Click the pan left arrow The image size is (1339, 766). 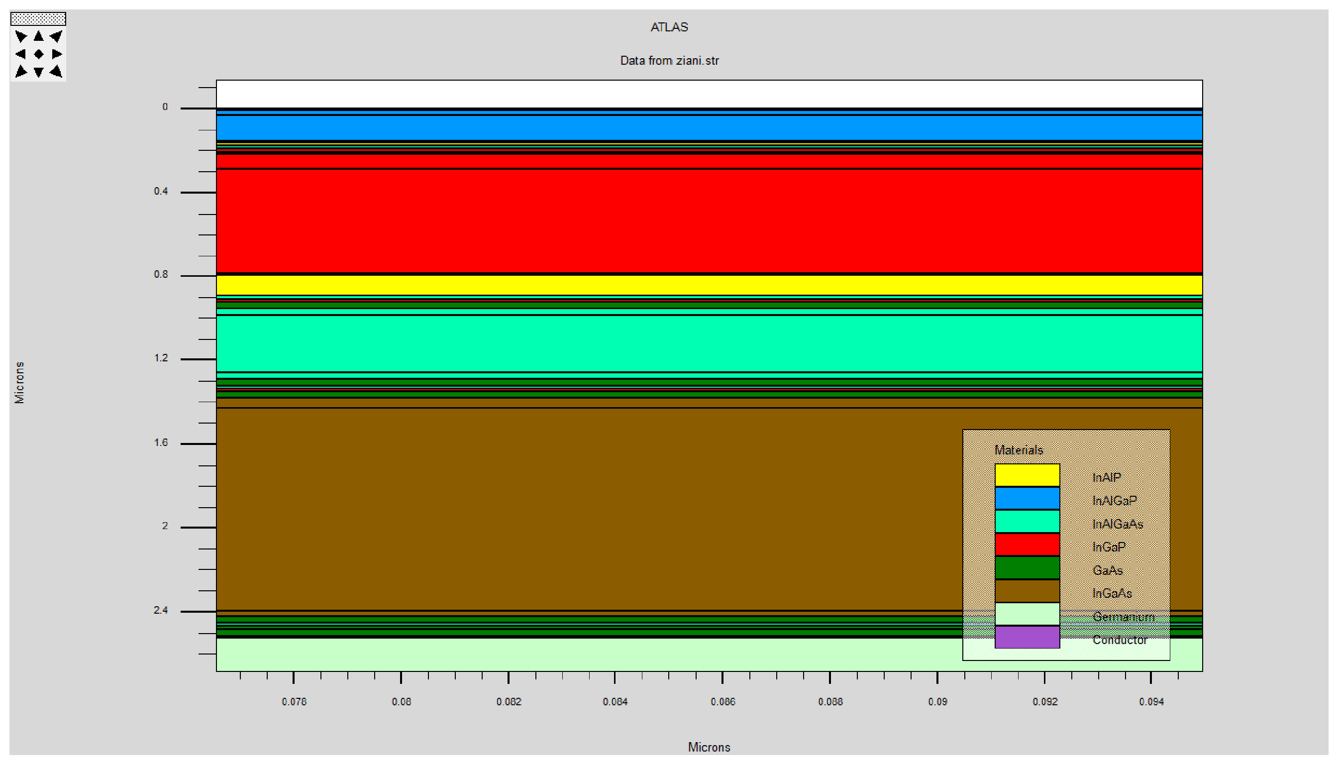point(20,54)
